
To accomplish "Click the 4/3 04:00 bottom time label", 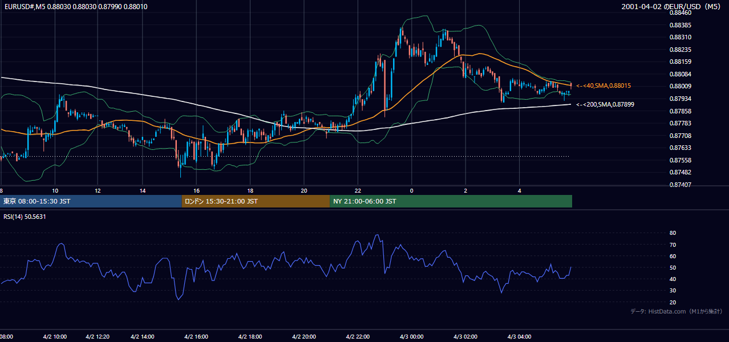I will [519, 336].
